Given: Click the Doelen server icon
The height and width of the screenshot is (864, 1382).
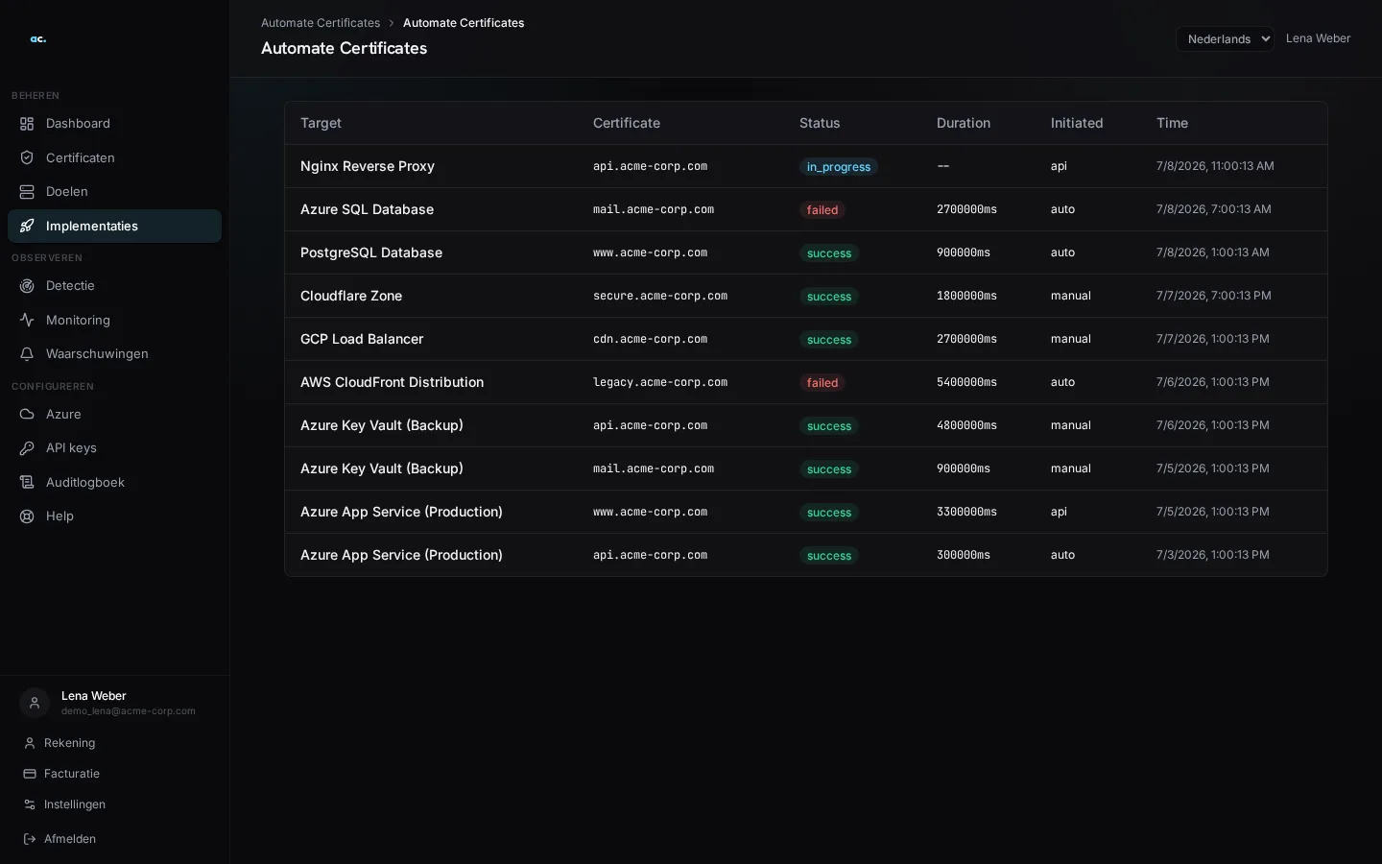Looking at the screenshot, I should click(27, 192).
